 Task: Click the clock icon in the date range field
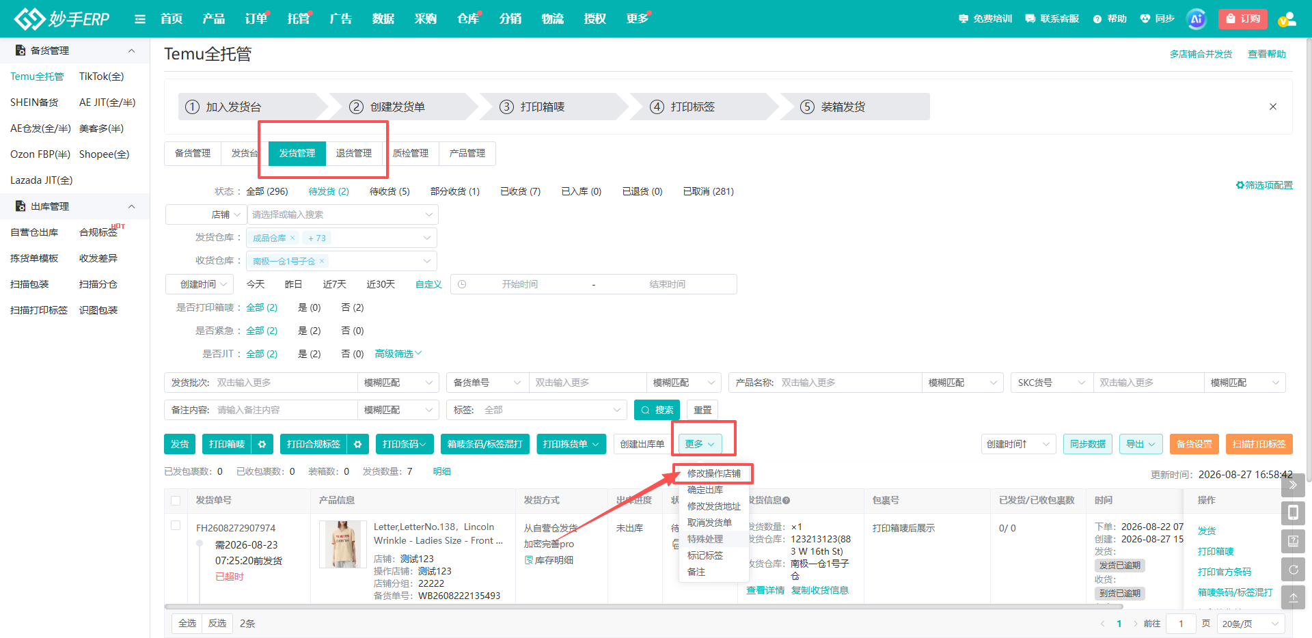[462, 284]
